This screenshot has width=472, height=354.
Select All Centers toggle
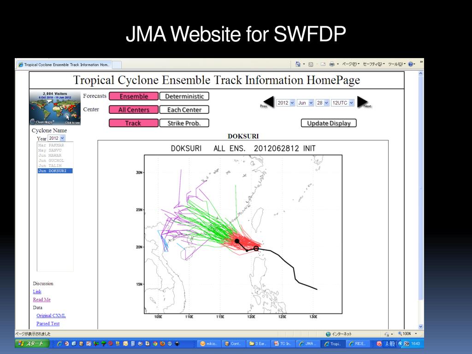click(x=134, y=110)
